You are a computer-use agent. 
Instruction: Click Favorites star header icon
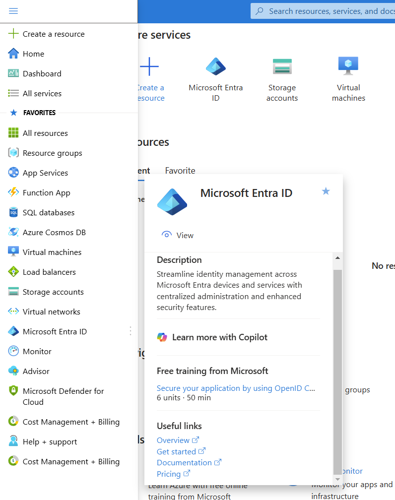[13, 113]
